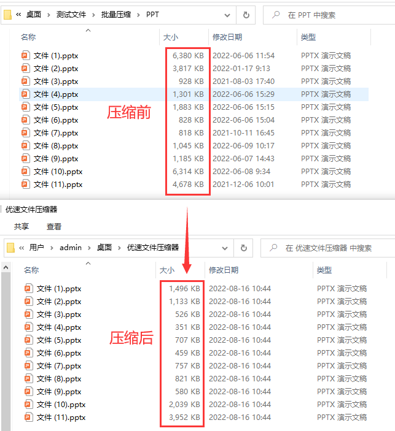Viewport: 395px width, 431px height.
Task: Expand hidden path via « in PPT address bar
Action: coord(18,15)
